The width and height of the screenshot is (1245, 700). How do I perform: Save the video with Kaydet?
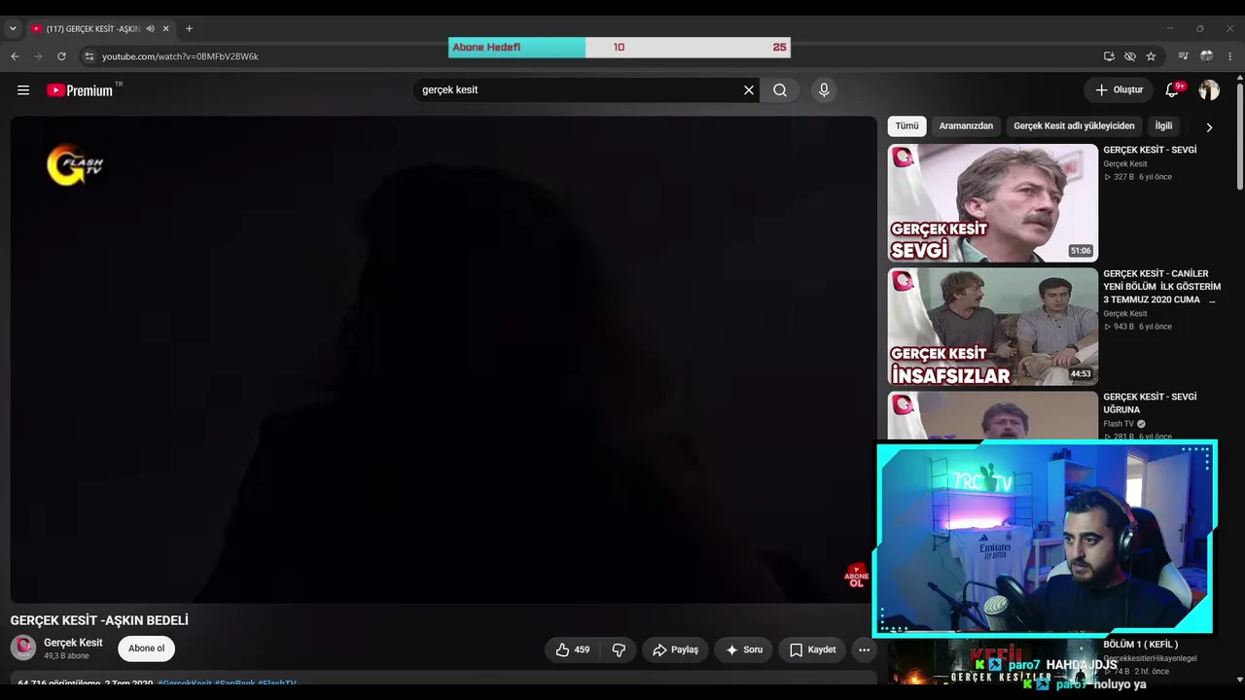tap(812, 649)
